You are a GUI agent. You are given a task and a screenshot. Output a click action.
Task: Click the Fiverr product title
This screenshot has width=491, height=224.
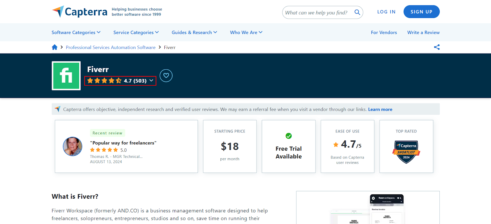coord(98,69)
